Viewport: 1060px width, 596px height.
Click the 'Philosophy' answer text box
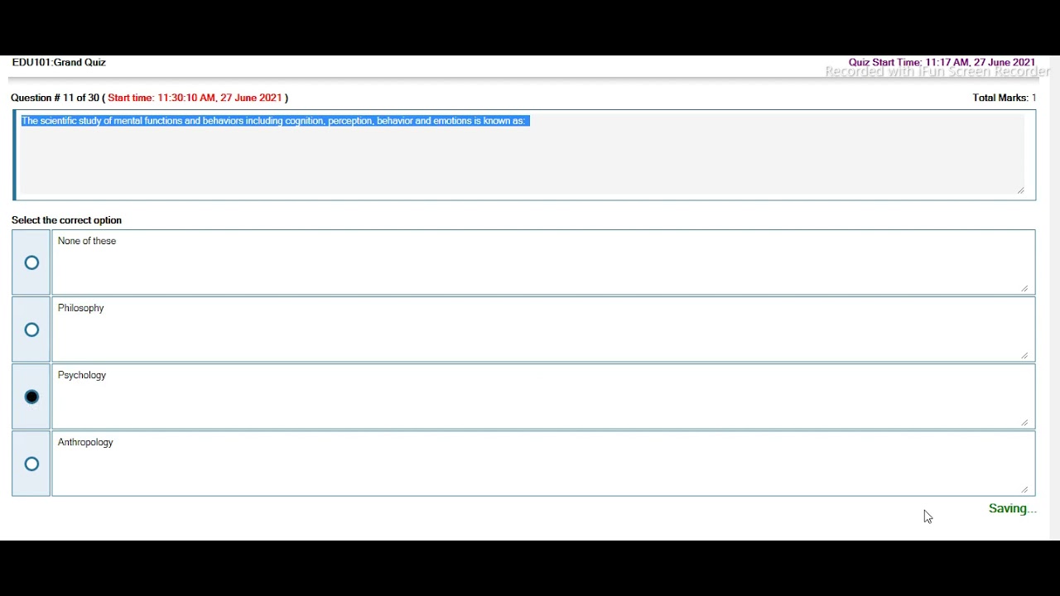pos(543,329)
